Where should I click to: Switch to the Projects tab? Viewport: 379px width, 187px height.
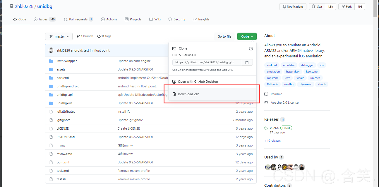(133, 19)
